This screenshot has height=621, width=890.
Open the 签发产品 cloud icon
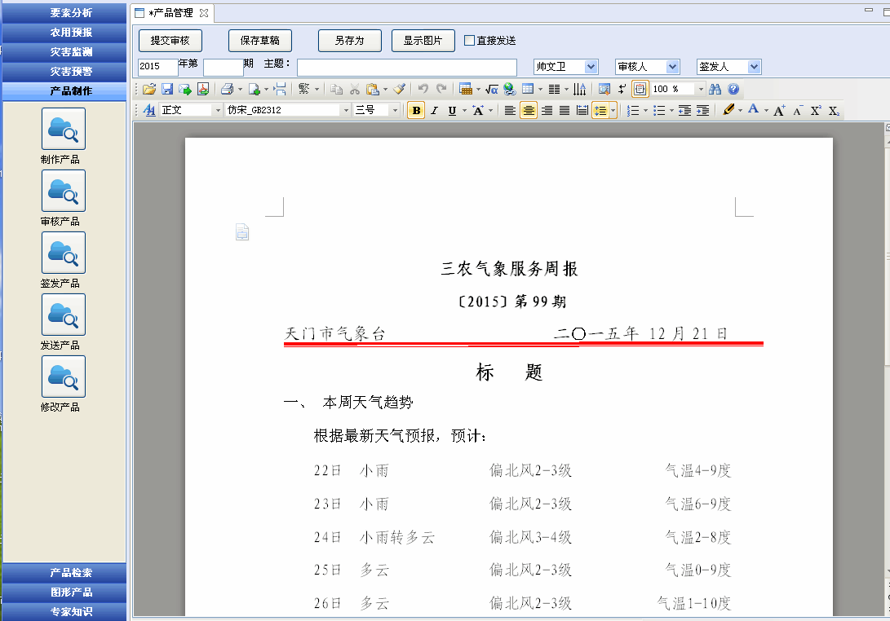[64, 253]
